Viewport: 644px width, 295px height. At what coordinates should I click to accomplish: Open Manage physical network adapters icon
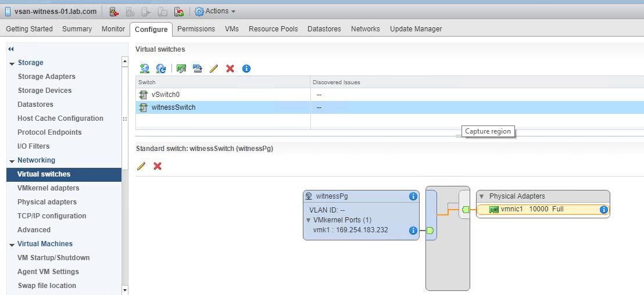(x=181, y=69)
